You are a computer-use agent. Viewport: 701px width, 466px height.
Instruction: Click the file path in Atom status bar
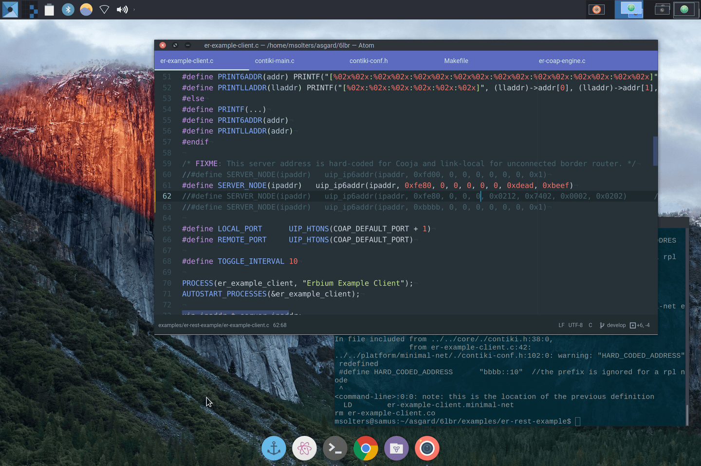pos(214,325)
